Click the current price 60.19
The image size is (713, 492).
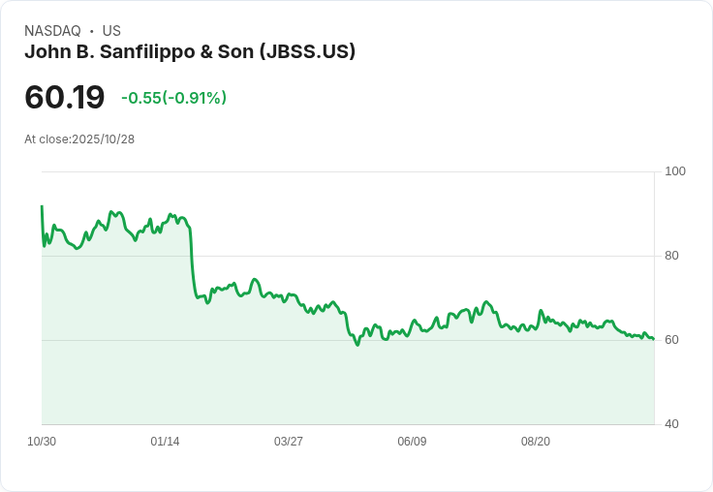tap(64, 97)
